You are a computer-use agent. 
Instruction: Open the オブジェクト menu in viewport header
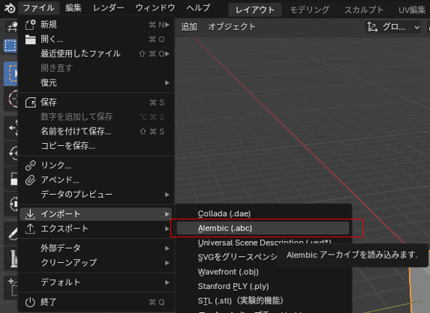coord(232,27)
